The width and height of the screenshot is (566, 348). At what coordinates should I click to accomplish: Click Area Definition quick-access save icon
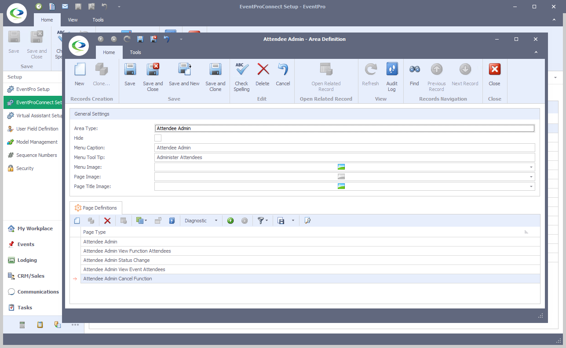click(140, 39)
